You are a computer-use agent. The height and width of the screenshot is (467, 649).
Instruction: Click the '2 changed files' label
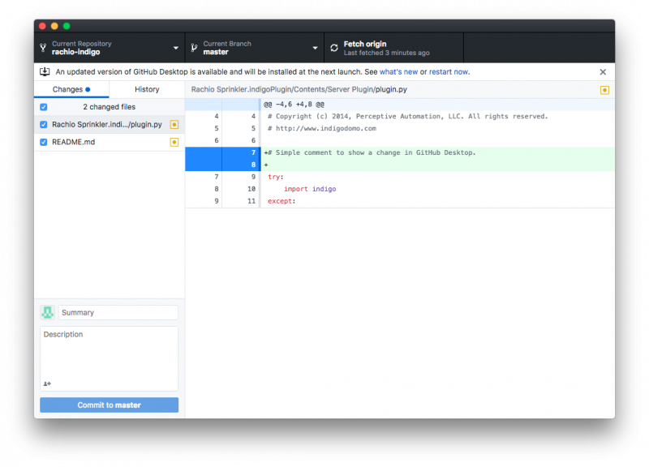click(110, 107)
